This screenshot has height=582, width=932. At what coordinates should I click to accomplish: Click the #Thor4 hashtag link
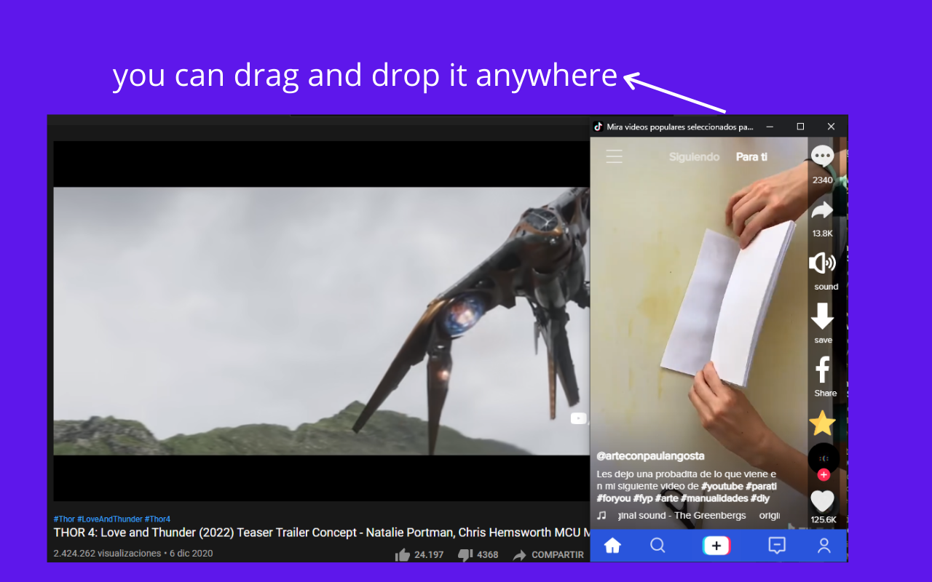click(x=157, y=519)
